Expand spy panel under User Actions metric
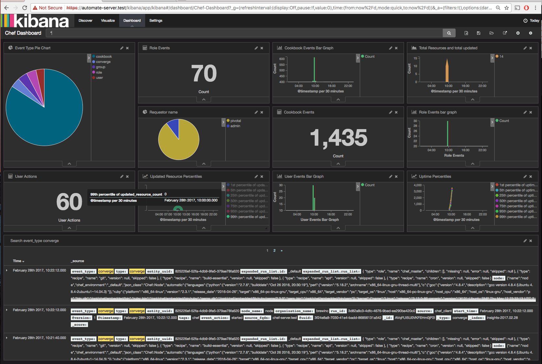 click(69, 228)
